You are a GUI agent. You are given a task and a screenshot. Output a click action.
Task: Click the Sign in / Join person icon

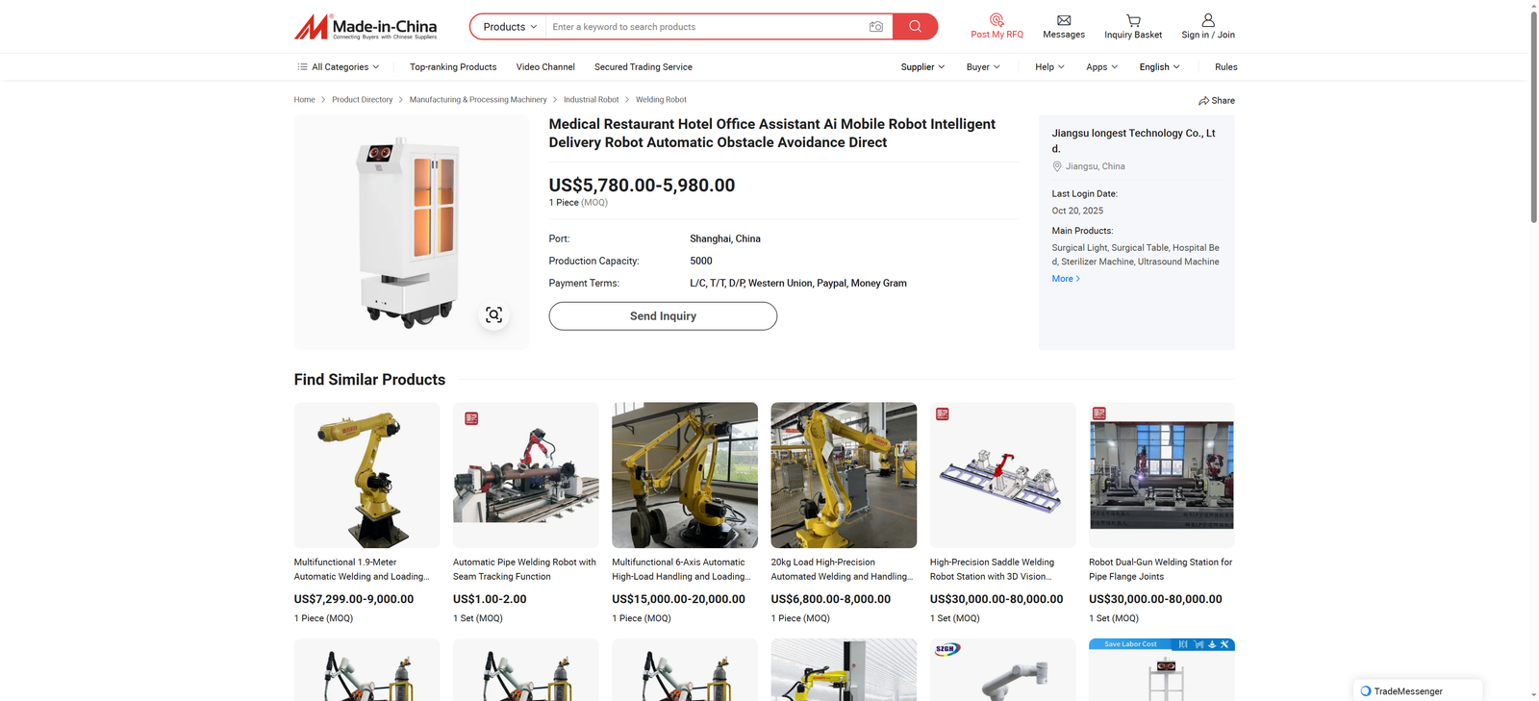tap(1208, 20)
